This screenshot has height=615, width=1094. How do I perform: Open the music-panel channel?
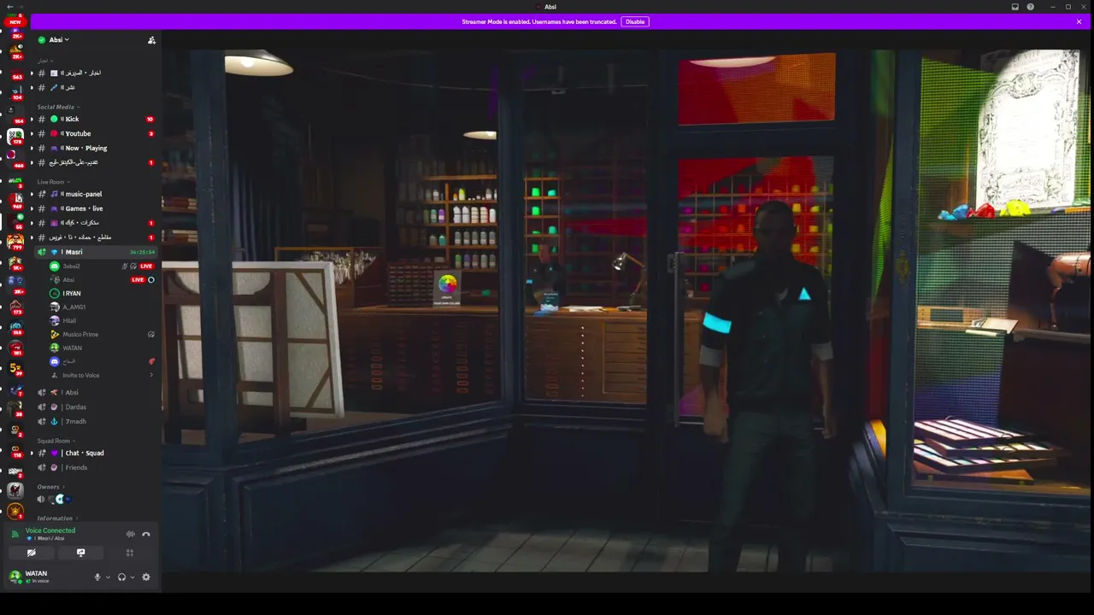coord(94,195)
